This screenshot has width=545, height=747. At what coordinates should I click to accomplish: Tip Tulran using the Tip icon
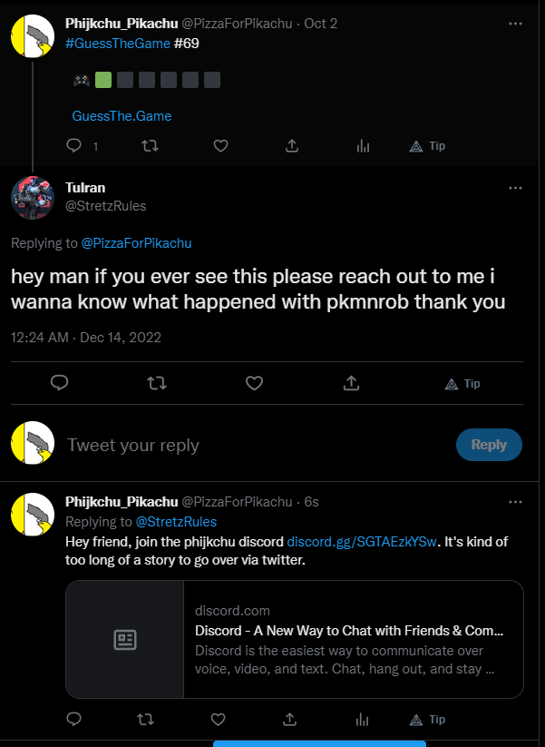462,384
